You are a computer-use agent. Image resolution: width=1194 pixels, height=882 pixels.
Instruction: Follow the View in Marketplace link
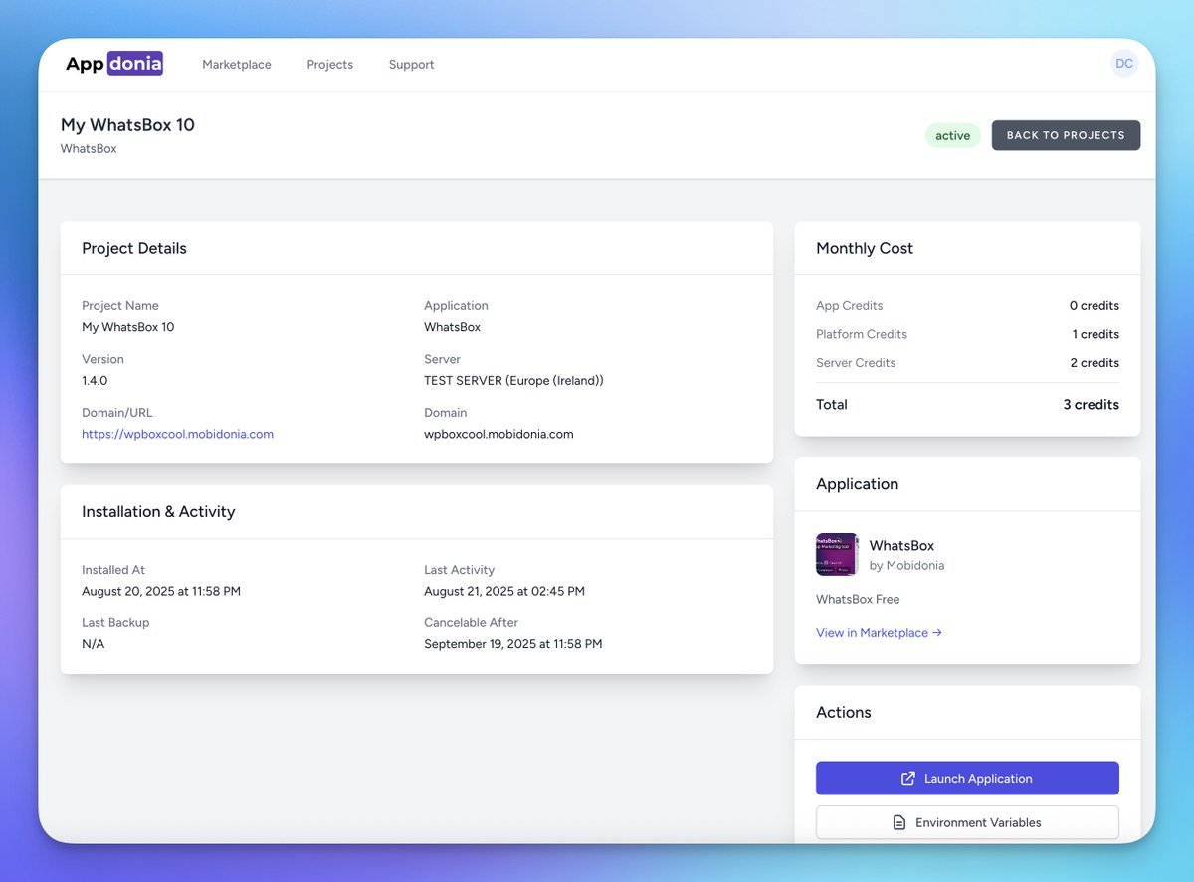[x=879, y=632]
